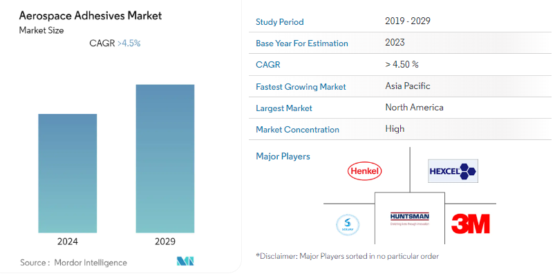Select the Study Period row label
This screenshot has height=276, width=555.
pos(279,22)
